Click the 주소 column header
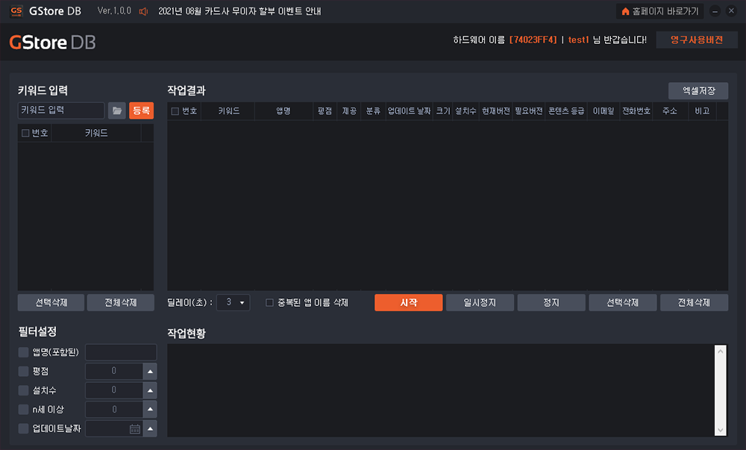Viewport: 746px width, 450px height. 670,111
